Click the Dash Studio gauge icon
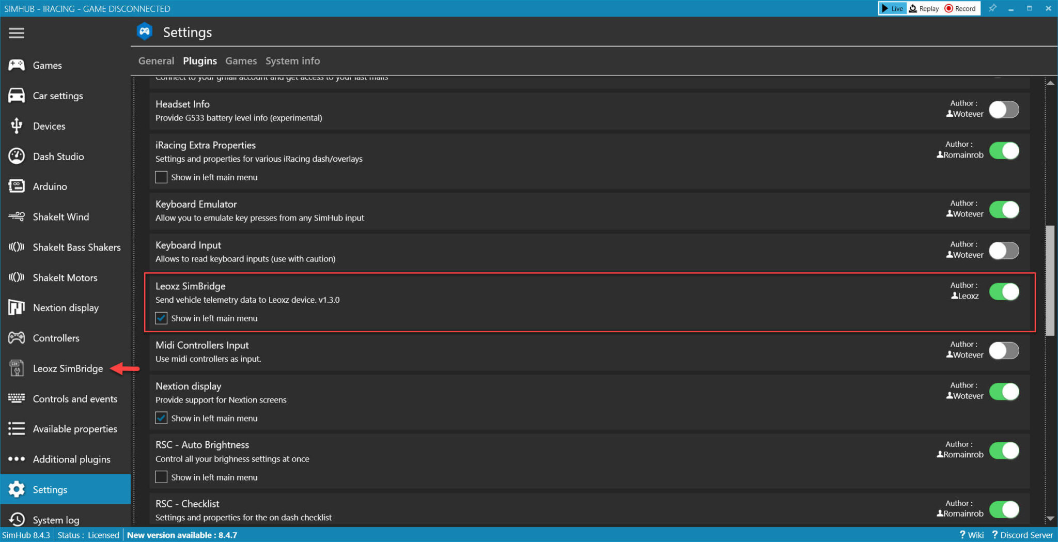This screenshot has height=542, width=1058. click(x=17, y=156)
